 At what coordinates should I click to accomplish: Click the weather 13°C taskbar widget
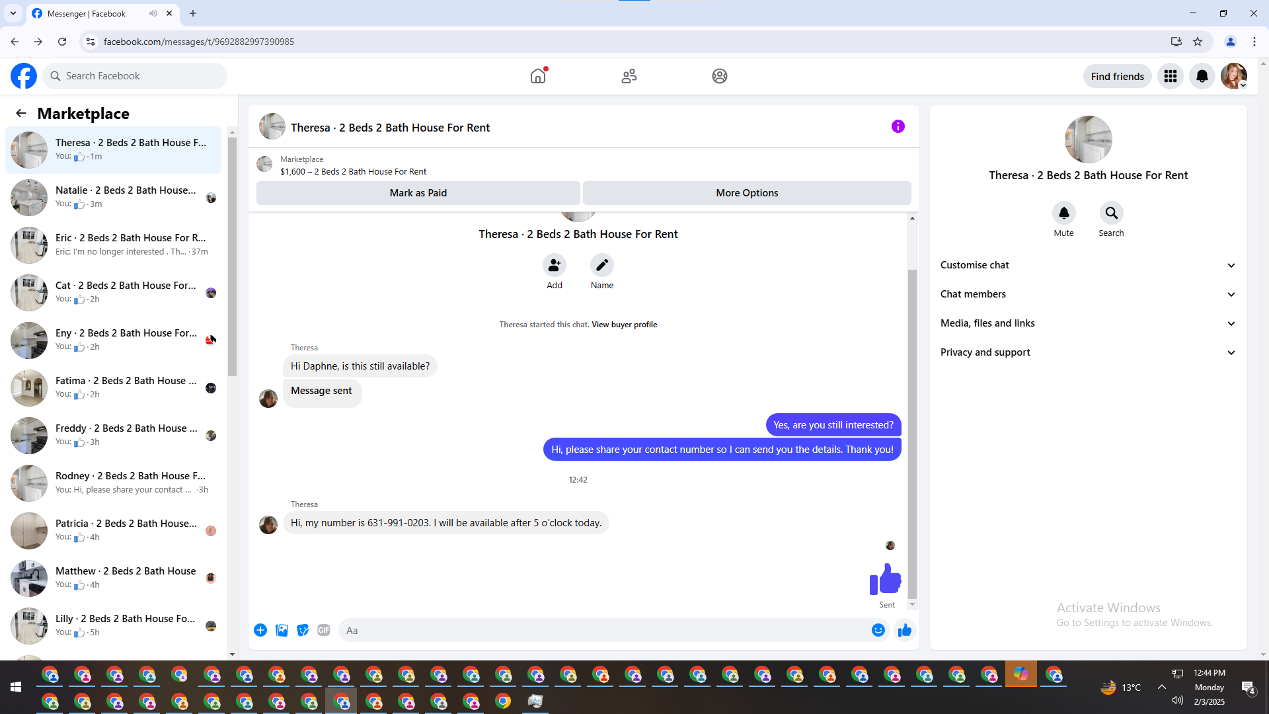pyautogui.click(x=1121, y=688)
